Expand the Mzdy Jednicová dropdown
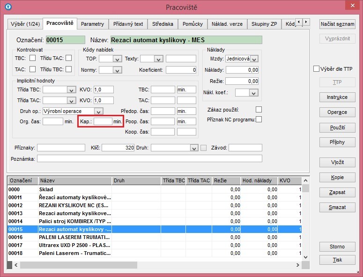This screenshot has height=277, width=363. (254, 59)
